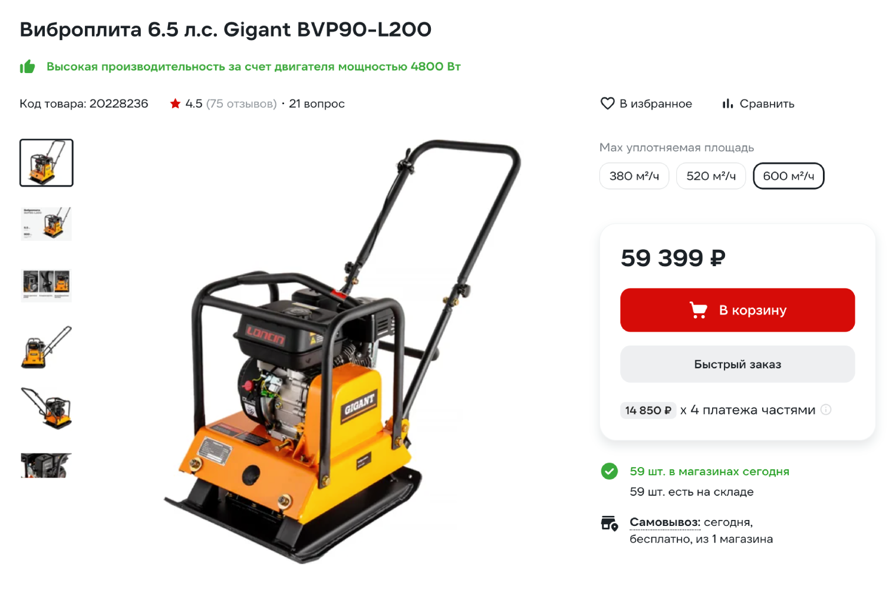Open the 75 отзывов reviews link

[x=241, y=104]
